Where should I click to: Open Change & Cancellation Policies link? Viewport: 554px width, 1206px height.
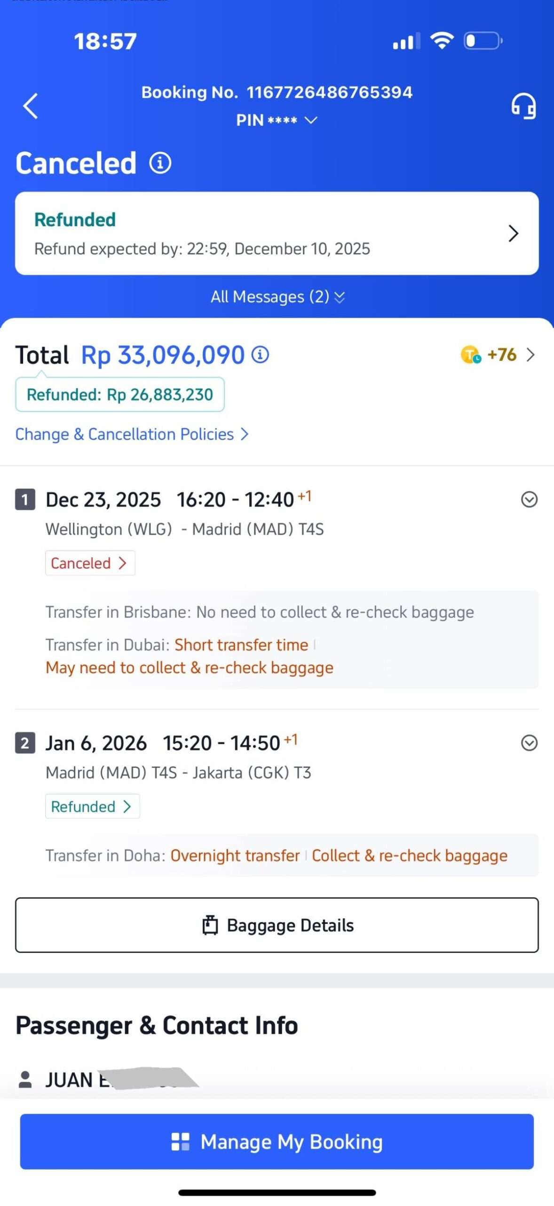coord(132,434)
